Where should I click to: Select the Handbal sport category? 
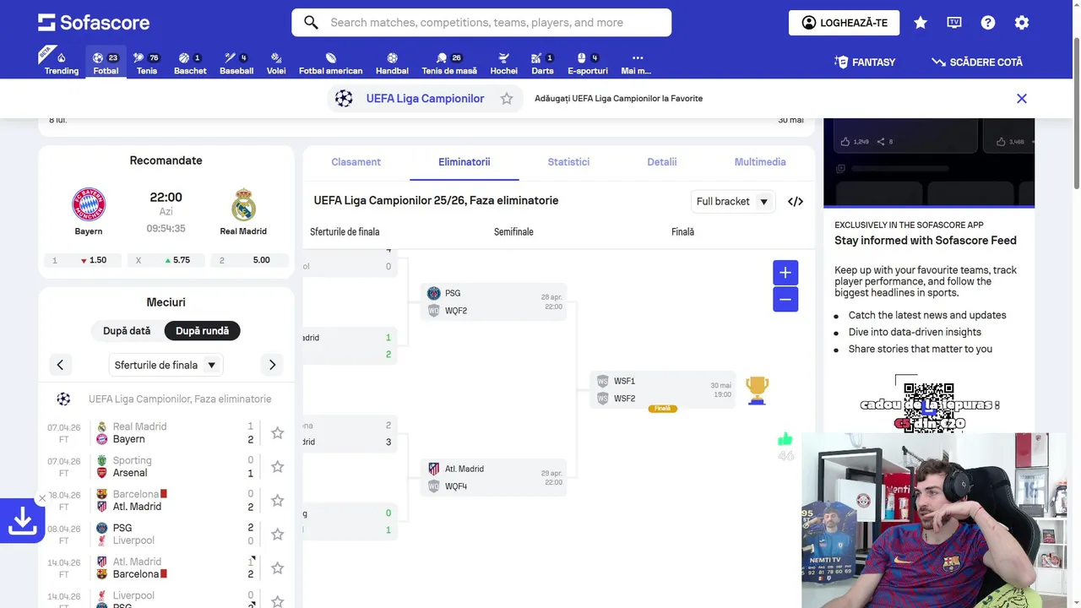point(393,63)
